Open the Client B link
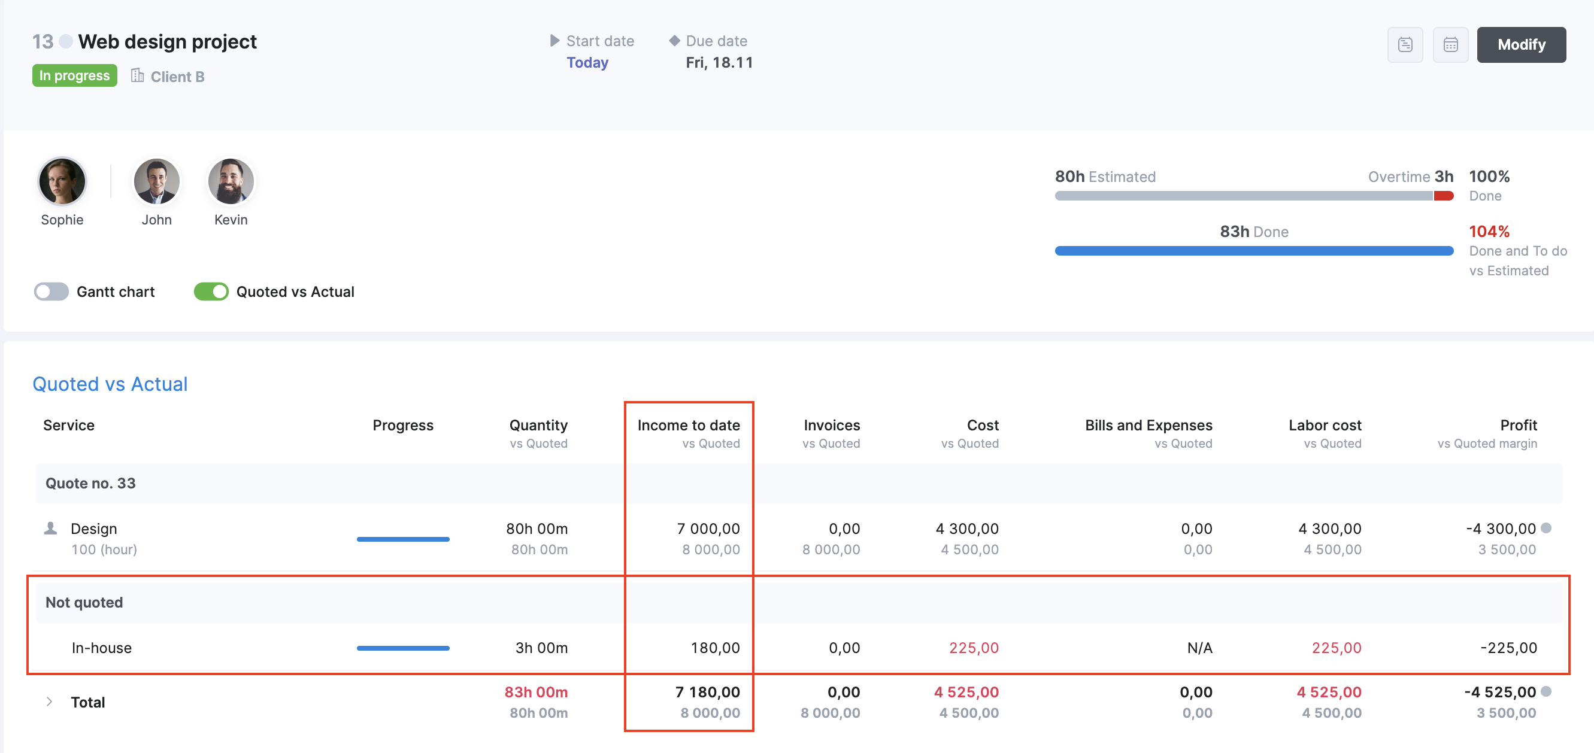The image size is (1594, 753). pyautogui.click(x=177, y=77)
